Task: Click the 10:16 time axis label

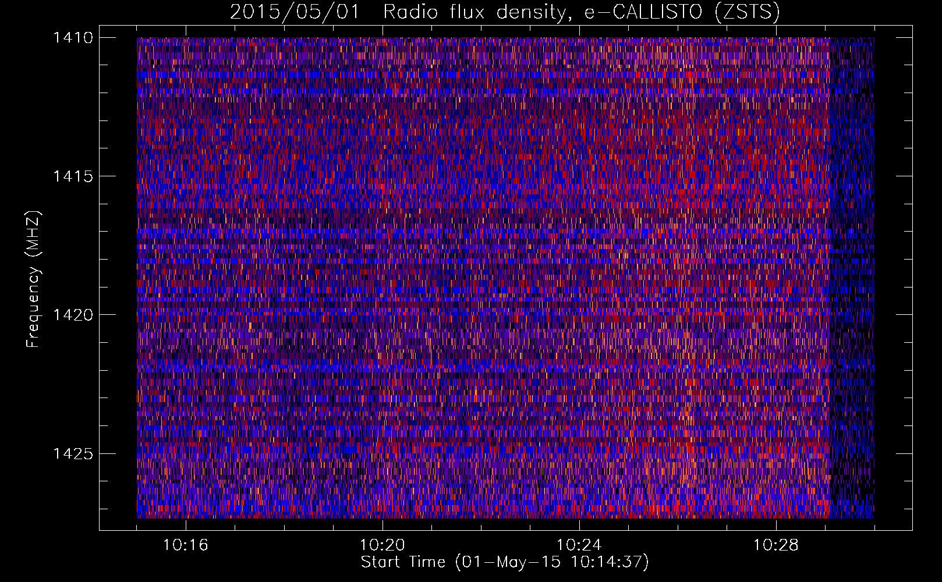Action: [186, 545]
